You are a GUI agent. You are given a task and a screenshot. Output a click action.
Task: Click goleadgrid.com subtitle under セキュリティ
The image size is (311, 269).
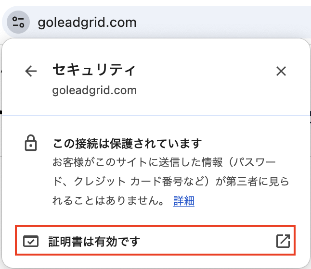click(94, 90)
